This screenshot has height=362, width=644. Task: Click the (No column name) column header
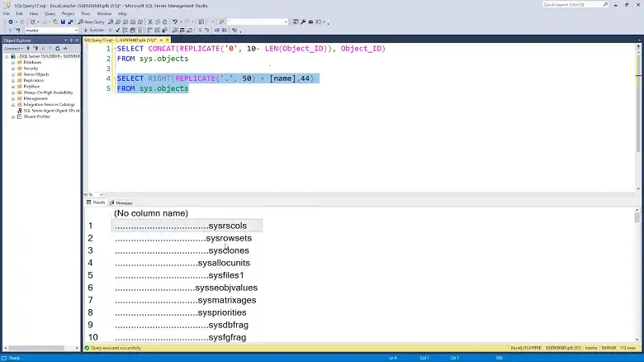coord(187,213)
